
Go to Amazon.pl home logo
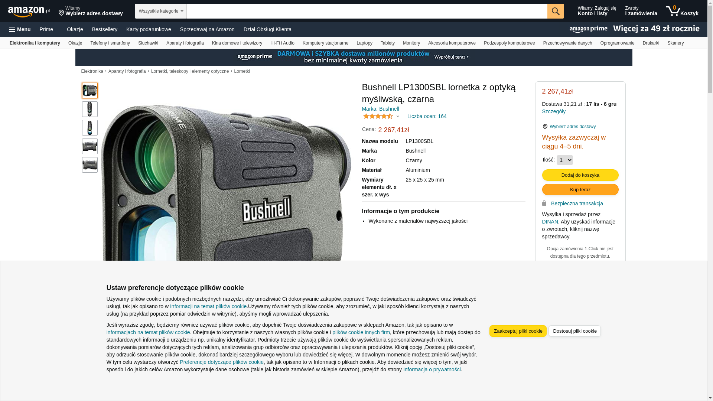(x=29, y=12)
